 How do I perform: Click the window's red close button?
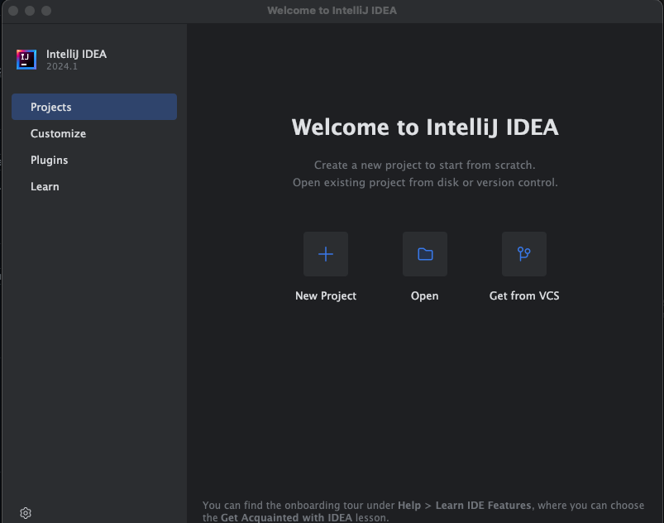tap(13, 11)
